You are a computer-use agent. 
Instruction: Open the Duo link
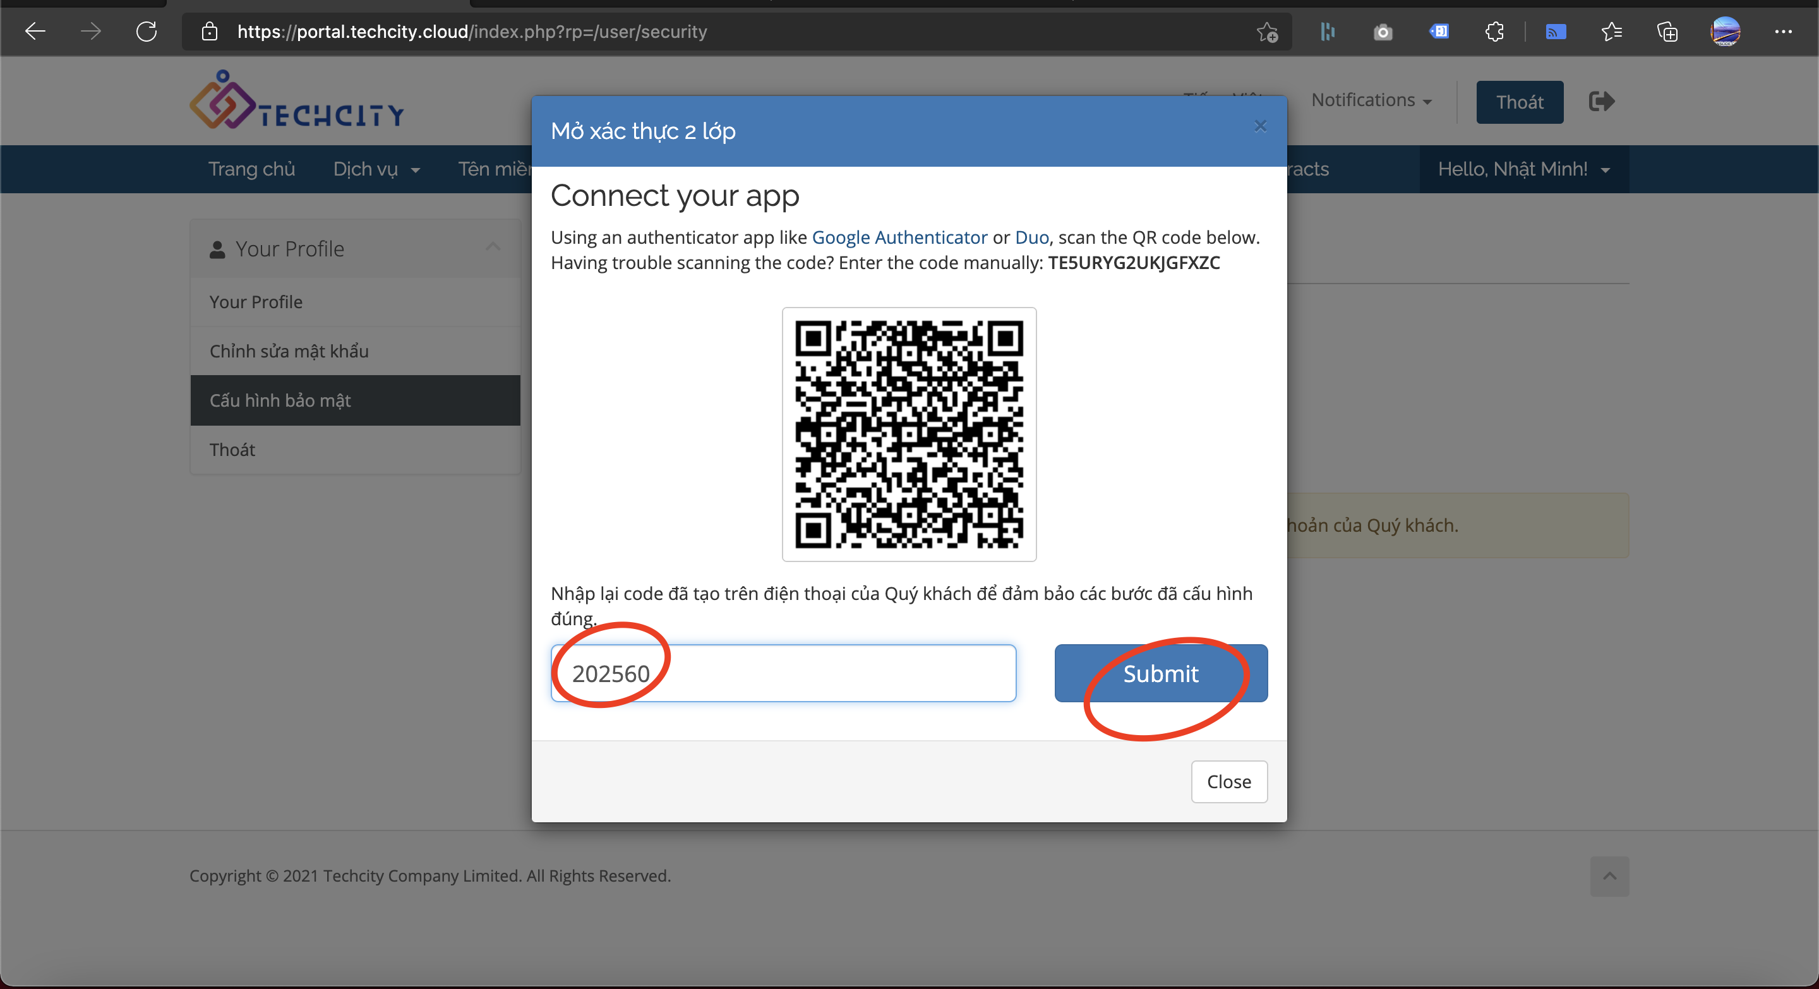click(1031, 237)
